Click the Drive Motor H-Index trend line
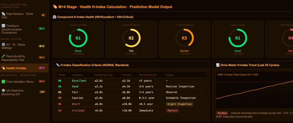Viewport: 293px width, 123px height. (x=254, y=89)
